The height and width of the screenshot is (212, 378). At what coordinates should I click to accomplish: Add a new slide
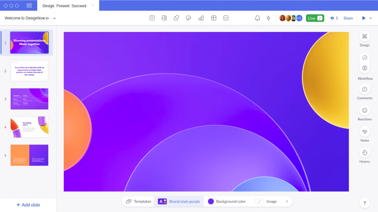pos(28,205)
